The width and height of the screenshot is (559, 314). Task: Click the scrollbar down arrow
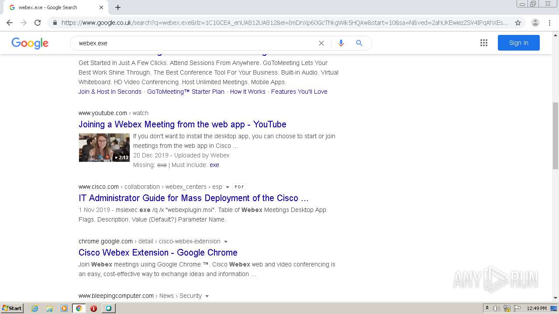point(555,298)
